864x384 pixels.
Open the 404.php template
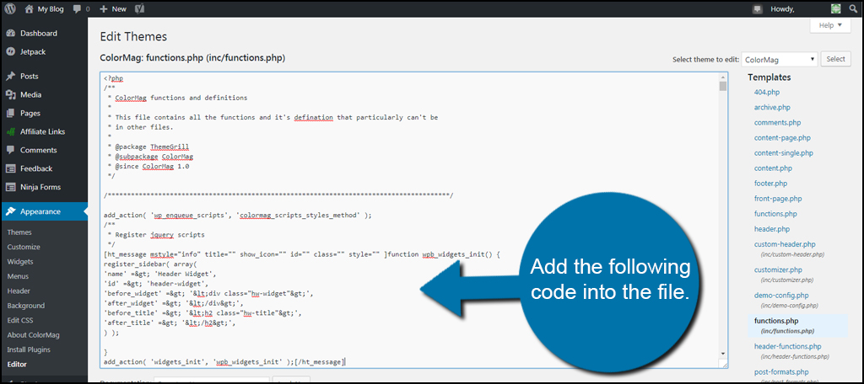(767, 93)
